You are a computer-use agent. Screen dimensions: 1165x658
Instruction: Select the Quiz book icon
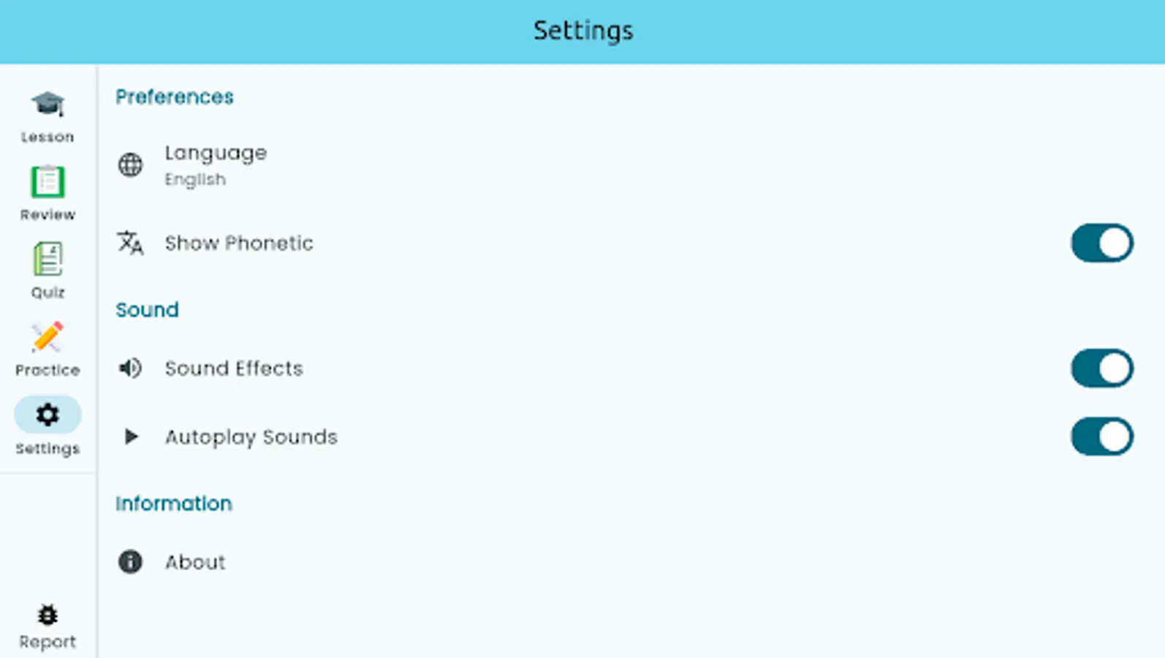tap(48, 260)
